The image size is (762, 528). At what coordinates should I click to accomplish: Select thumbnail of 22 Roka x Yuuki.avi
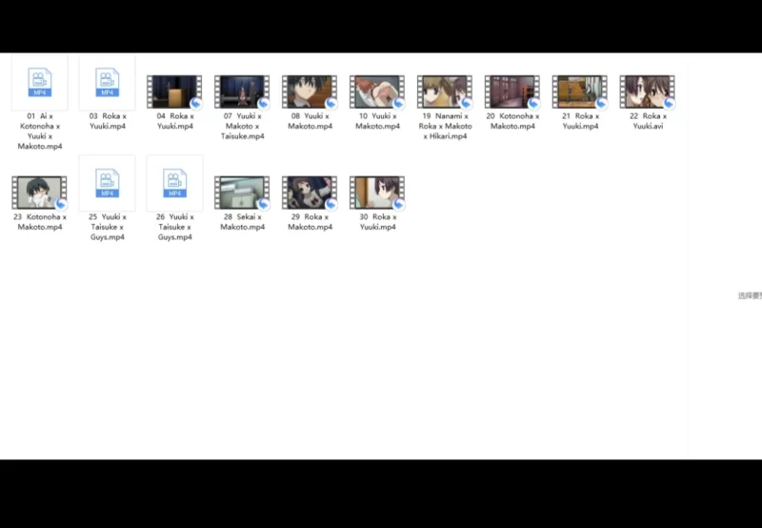(648, 91)
